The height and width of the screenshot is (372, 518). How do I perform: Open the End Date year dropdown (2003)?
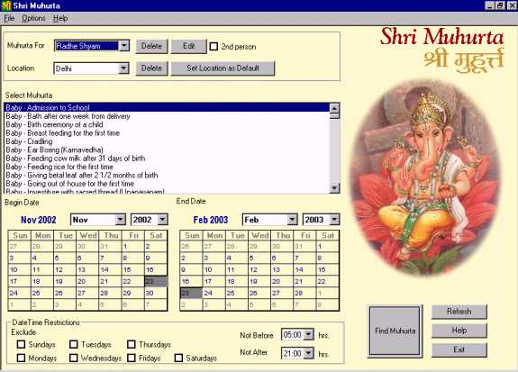click(334, 220)
